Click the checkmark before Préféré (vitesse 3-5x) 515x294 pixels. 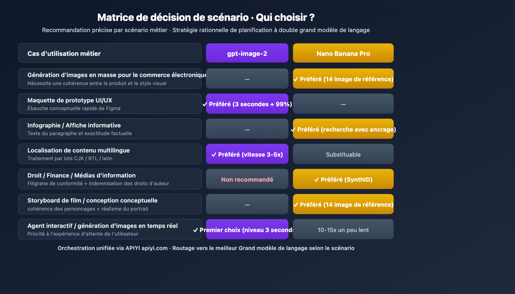214,155
